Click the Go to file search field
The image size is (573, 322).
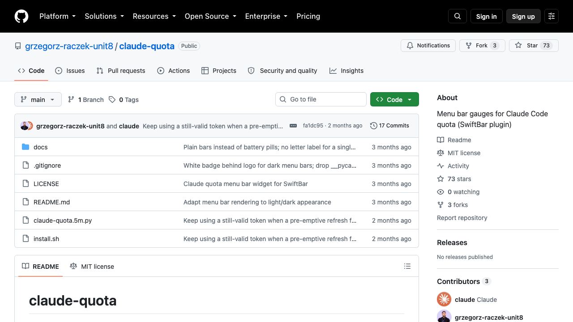coord(321,99)
